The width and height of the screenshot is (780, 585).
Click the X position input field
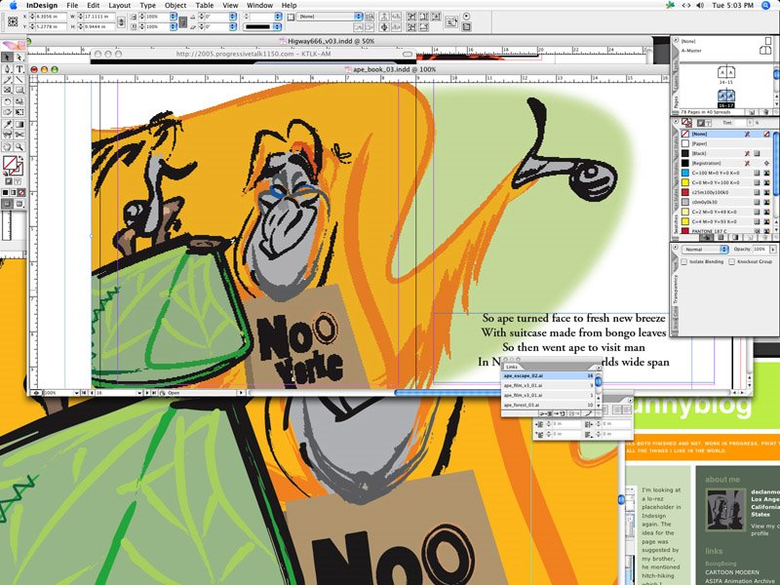(50, 17)
